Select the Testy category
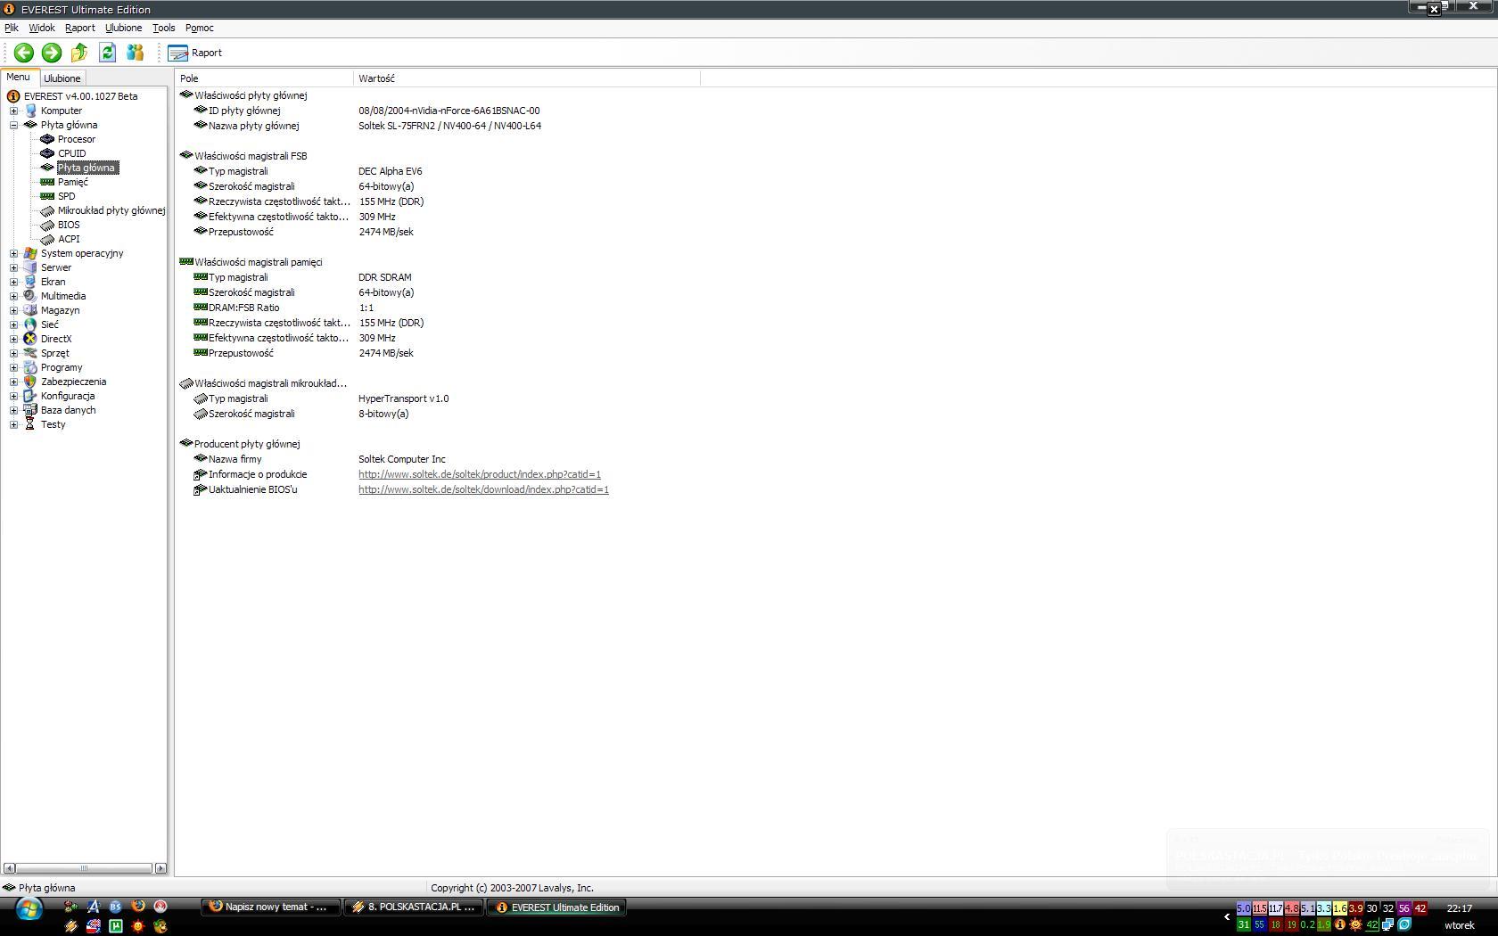Viewport: 1498px width, 936px height. [x=53, y=424]
